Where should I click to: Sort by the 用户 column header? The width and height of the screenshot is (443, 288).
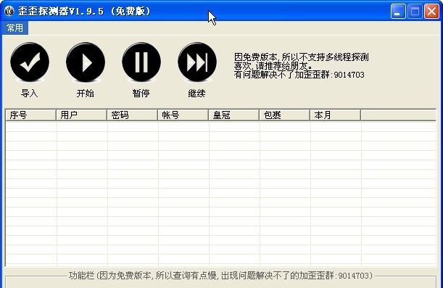point(82,115)
